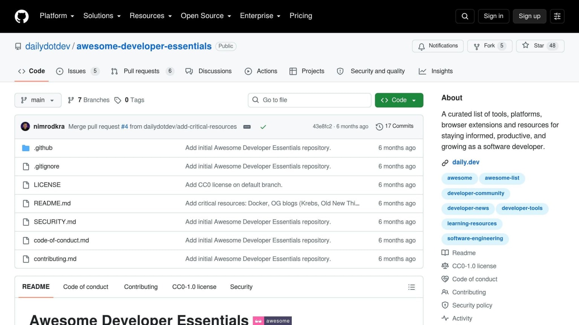Click the Go to file search field
Screen dimensions: 579x325
[x=309, y=100]
